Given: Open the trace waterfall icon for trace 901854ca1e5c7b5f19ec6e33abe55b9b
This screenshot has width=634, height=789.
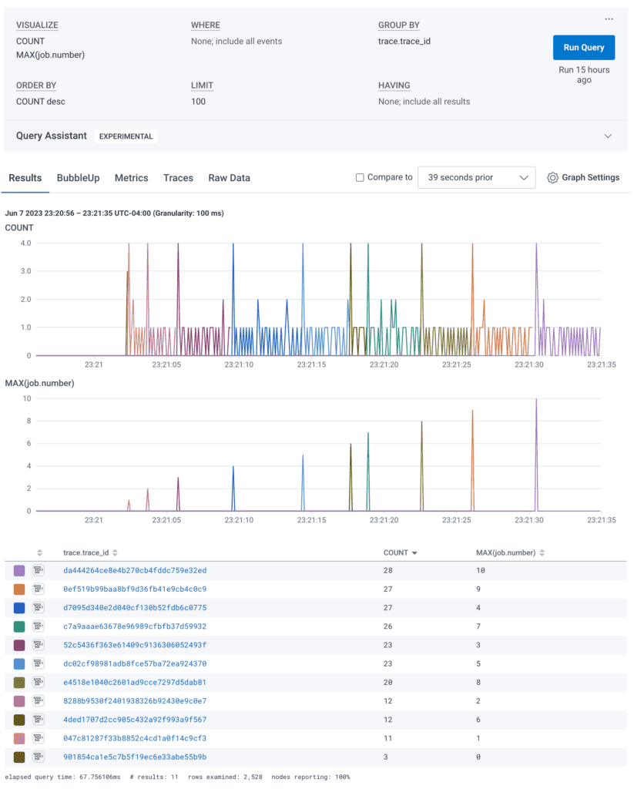Looking at the screenshot, I should pyautogui.click(x=38, y=757).
